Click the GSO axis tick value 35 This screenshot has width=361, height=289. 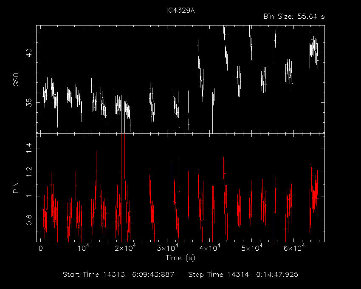(29, 102)
